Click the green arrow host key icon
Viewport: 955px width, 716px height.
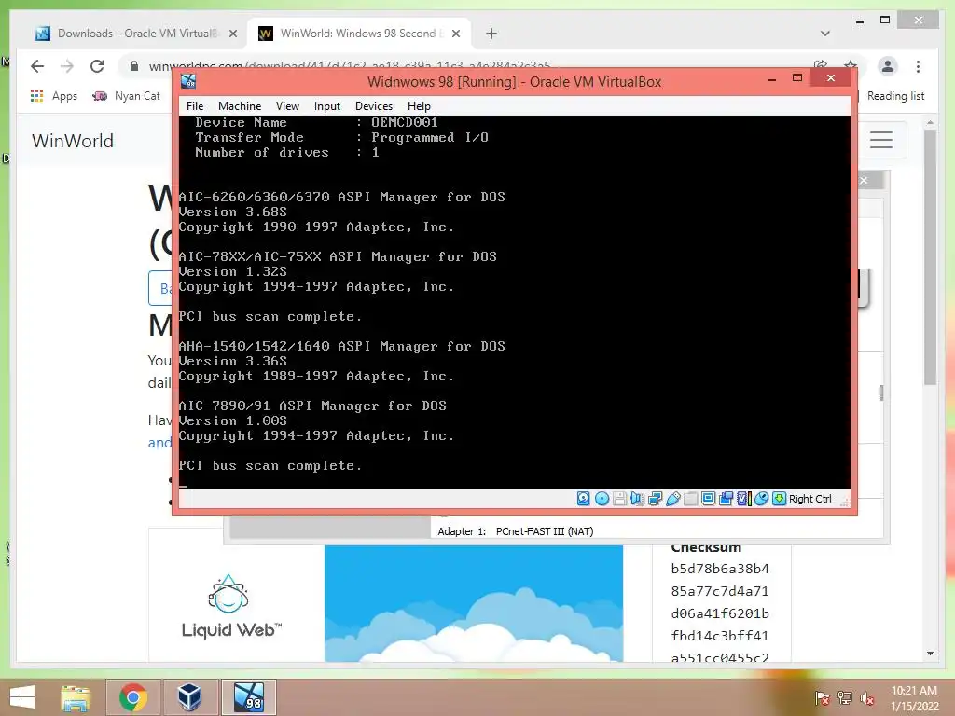[x=779, y=499]
